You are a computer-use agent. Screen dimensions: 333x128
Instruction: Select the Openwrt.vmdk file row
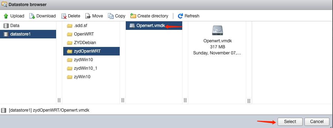click(154, 26)
